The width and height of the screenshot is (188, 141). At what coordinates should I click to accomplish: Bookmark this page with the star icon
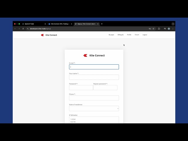point(153,29)
